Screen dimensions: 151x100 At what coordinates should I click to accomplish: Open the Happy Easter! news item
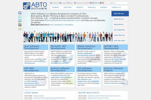tap(39, 96)
